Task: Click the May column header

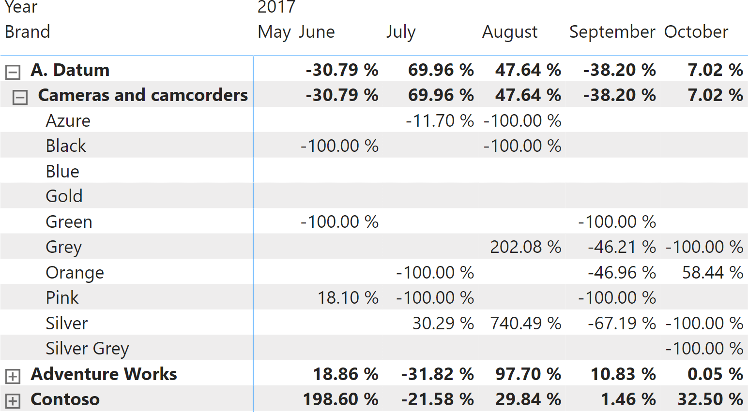Action: click(x=274, y=32)
